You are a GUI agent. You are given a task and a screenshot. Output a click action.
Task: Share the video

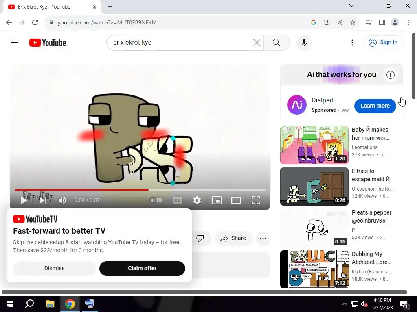(x=233, y=238)
